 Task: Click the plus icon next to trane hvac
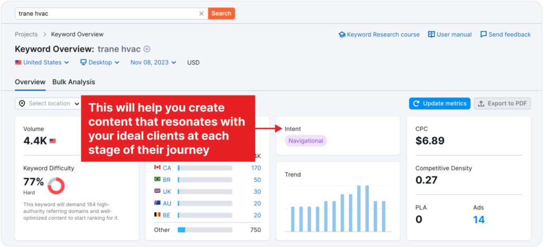coord(147,49)
